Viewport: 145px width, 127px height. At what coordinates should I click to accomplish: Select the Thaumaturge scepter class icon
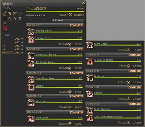pyautogui.click(x=20, y=18)
